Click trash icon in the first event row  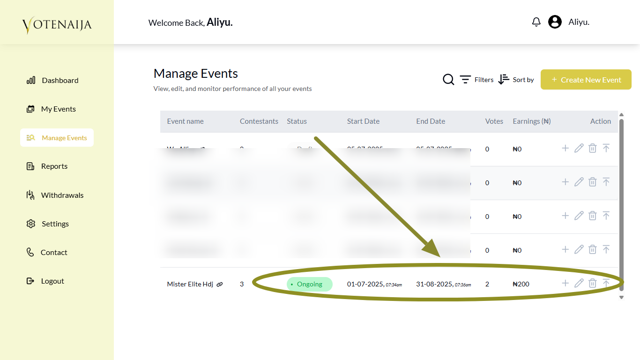(x=592, y=148)
